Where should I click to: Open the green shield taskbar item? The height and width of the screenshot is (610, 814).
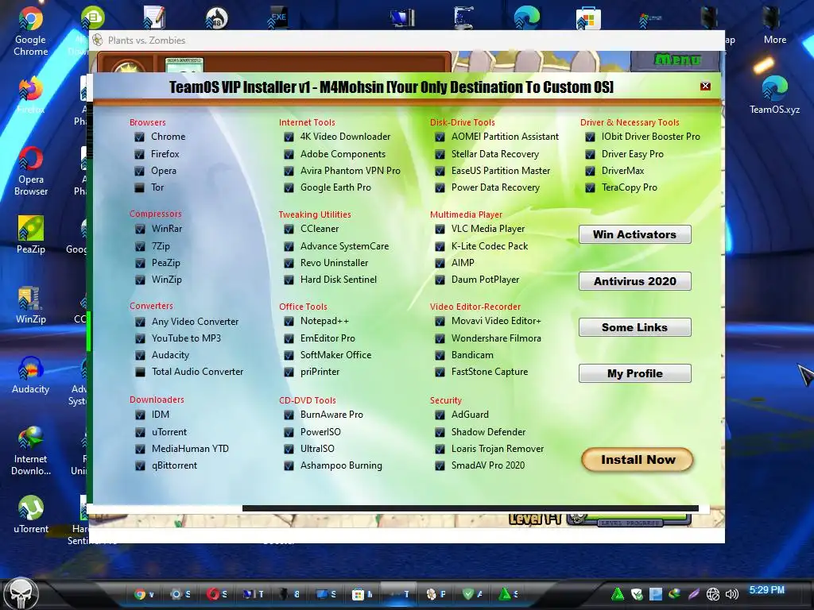(472, 594)
